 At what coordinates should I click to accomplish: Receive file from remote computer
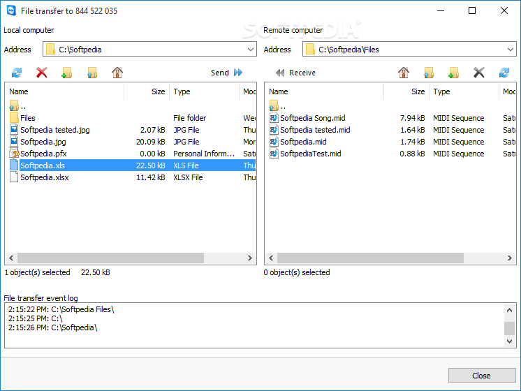tap(295, 73)
